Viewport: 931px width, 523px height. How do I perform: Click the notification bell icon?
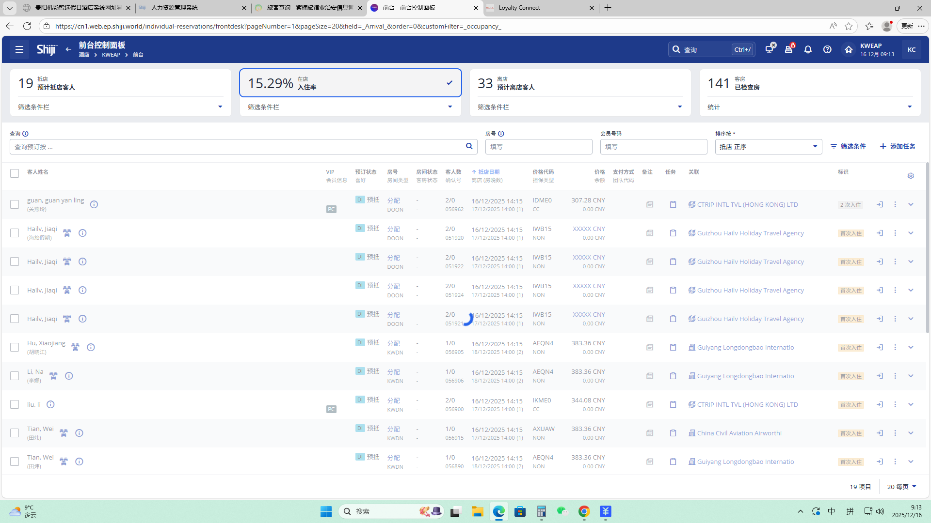(808, 49)
